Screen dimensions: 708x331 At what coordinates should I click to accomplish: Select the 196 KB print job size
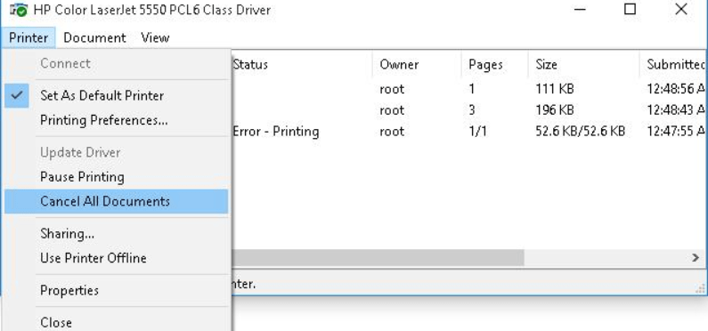(555, 110)
